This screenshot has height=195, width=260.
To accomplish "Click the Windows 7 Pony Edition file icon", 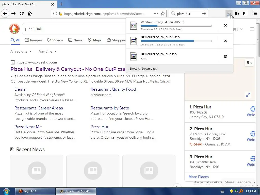I will point(134,26).
